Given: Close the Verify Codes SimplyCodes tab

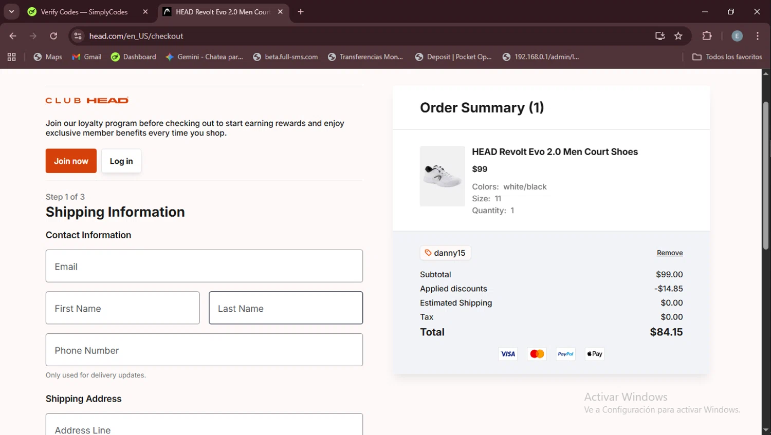Looking at the screenshot, I should 145,12.
